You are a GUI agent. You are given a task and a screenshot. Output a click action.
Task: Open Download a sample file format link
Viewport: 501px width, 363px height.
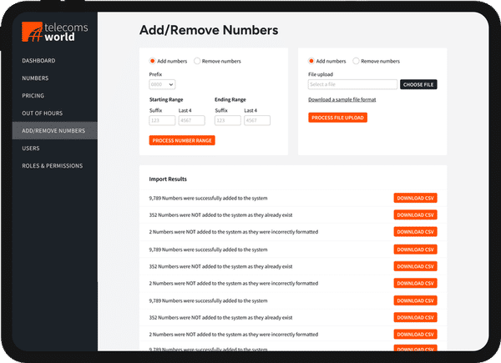(x=342, y=99)
